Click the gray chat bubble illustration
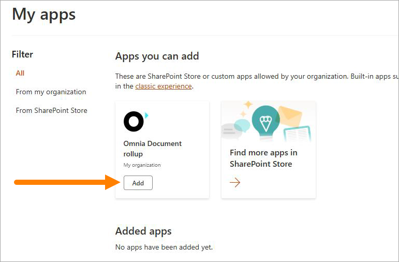399x262 pixels. coord(231,131)
